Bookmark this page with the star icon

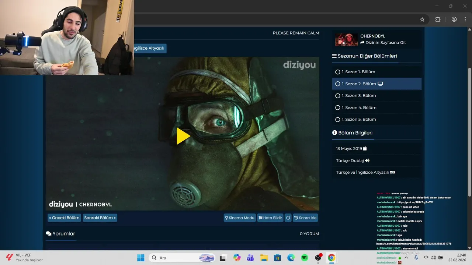422,20
